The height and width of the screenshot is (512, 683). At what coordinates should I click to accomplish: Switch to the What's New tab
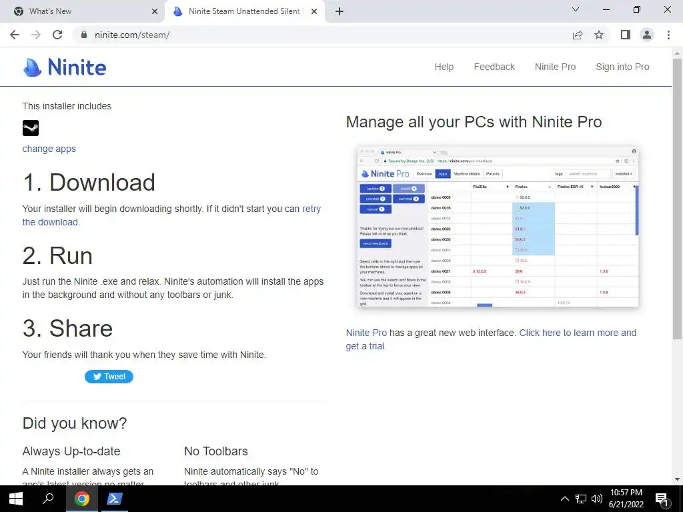83,11
